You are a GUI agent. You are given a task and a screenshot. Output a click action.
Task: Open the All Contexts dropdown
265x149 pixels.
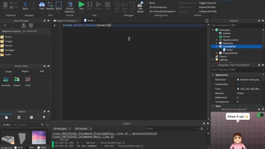(83, 129)
